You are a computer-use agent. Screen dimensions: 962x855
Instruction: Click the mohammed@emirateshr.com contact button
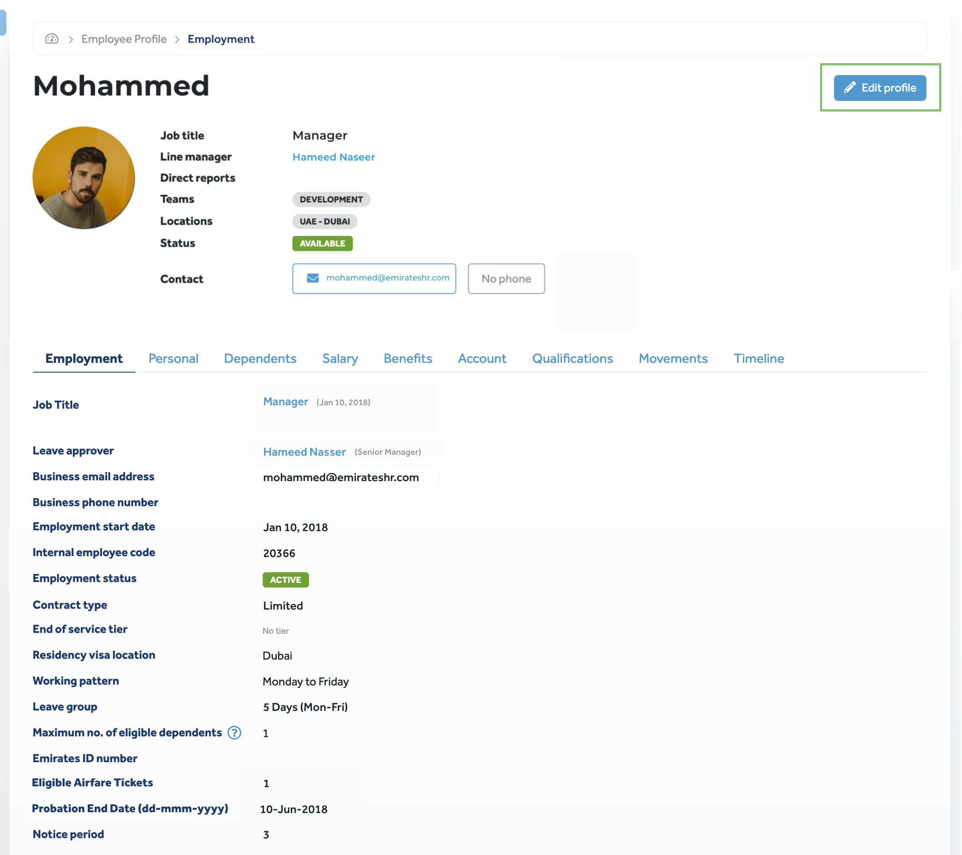coord(374,279)
